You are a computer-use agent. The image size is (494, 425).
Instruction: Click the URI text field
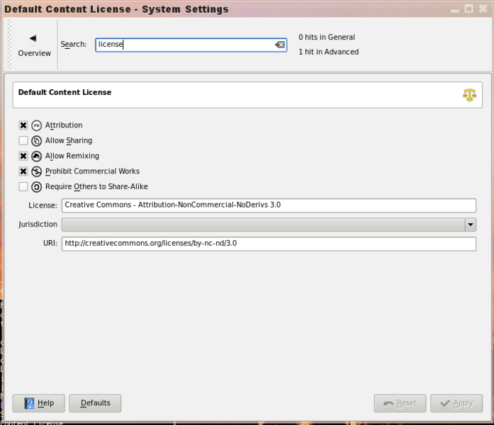pyautogui.click(x=269, y=244)
